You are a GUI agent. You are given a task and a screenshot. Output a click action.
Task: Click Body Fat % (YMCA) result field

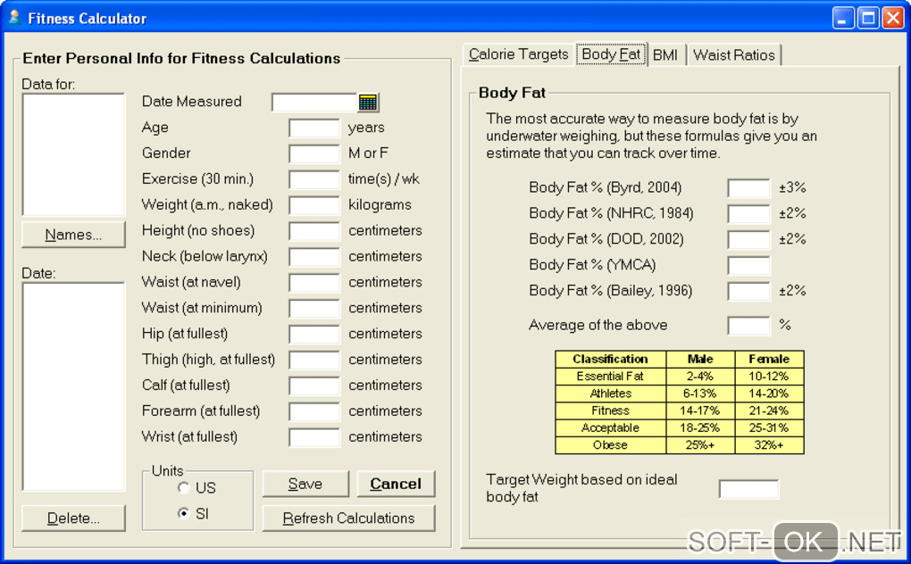(x=749, y=266)
